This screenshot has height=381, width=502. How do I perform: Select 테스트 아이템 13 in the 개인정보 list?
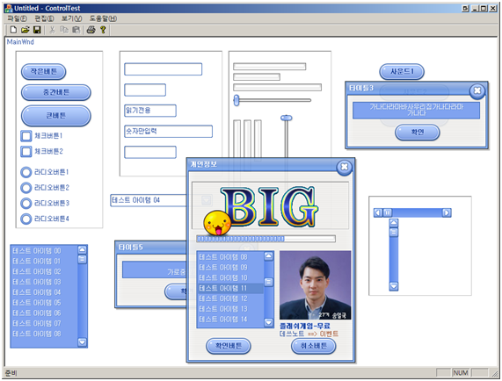[x=231, y=309]
